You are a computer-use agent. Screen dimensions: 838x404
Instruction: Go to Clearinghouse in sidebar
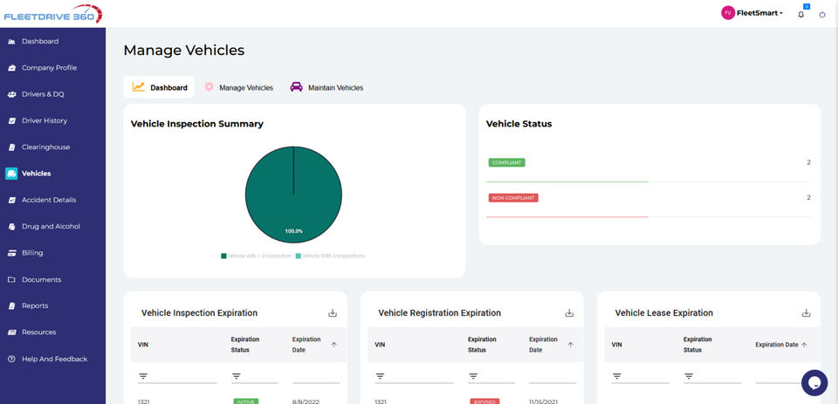[x=45, y=147]
